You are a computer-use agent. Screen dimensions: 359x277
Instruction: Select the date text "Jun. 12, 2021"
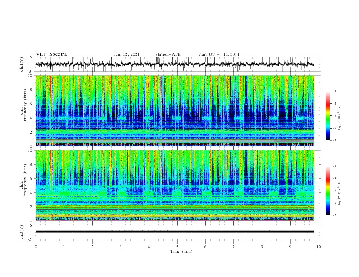(126, 54)
